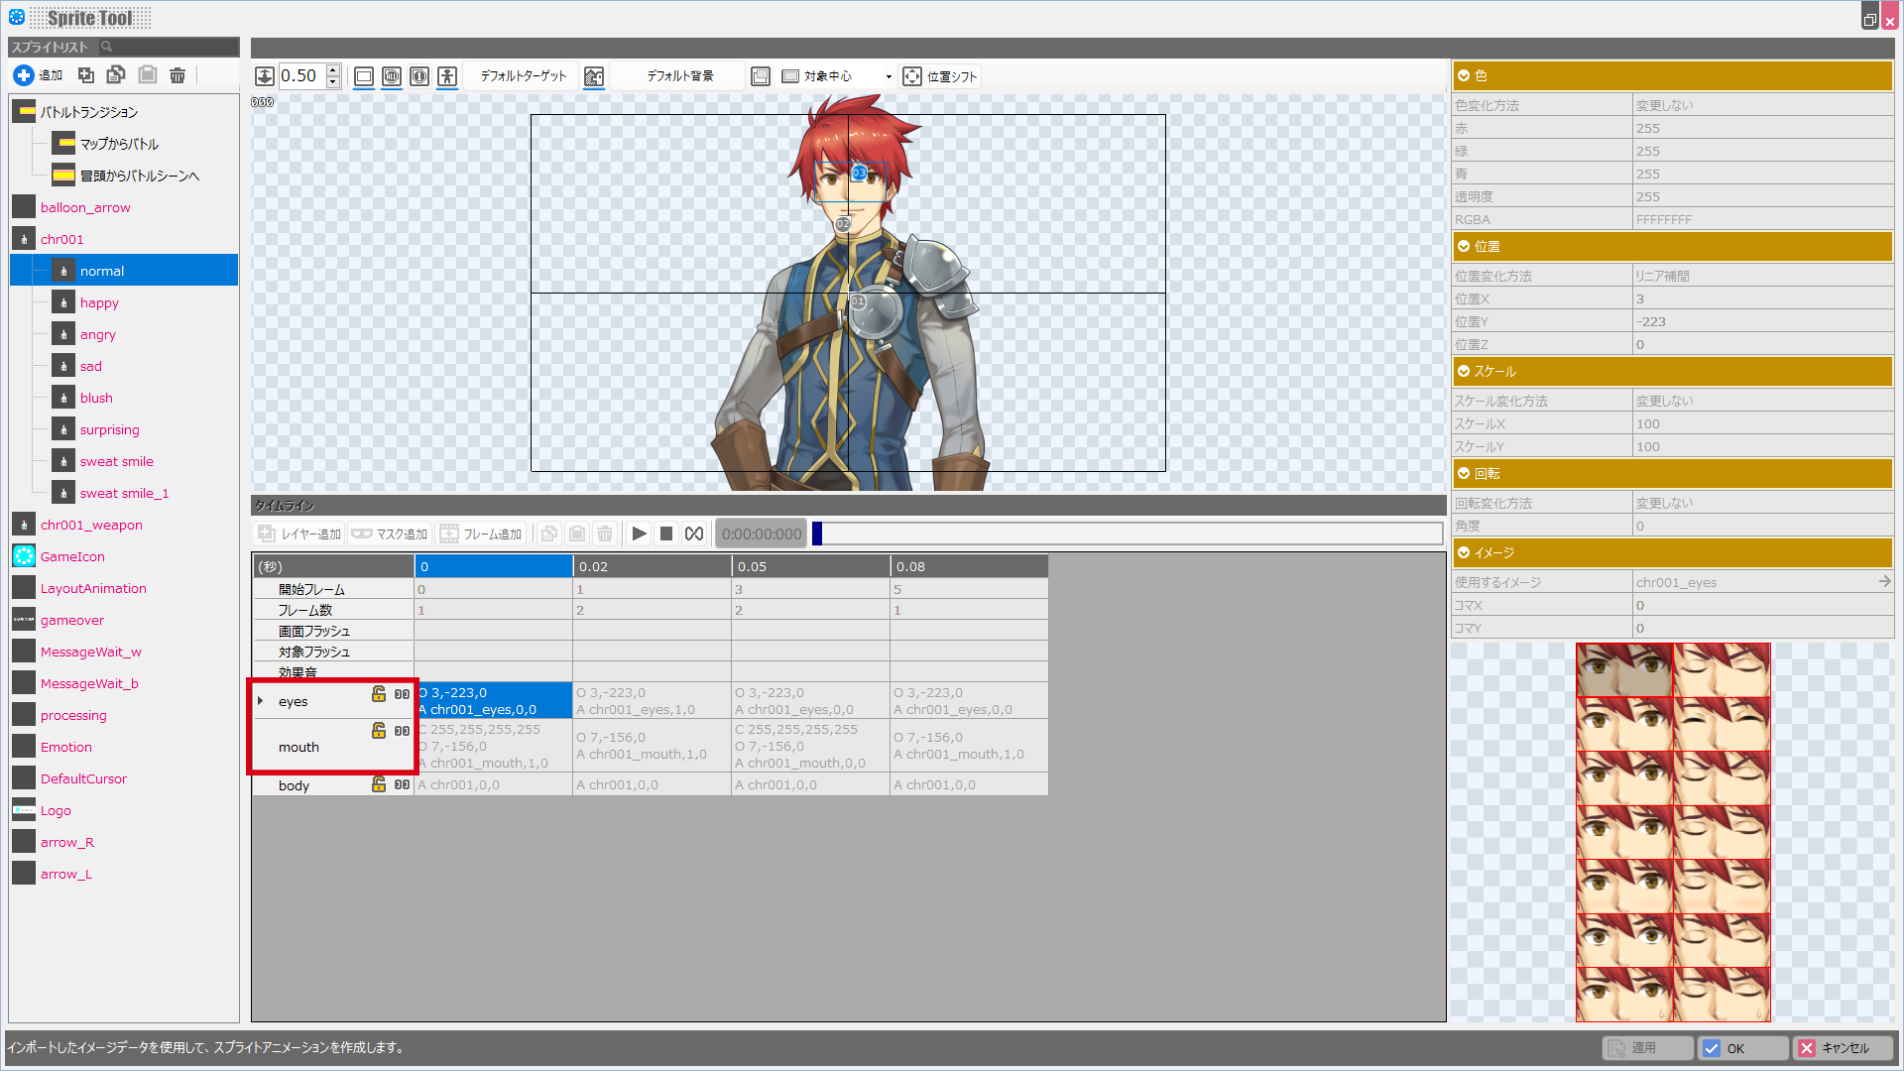This screenshot has width=1904, height=1071.
Task: Click フレーム追加 add frame button
Action: point(481,534)
